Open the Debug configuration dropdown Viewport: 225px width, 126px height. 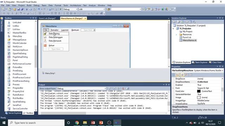pos(77,9)
